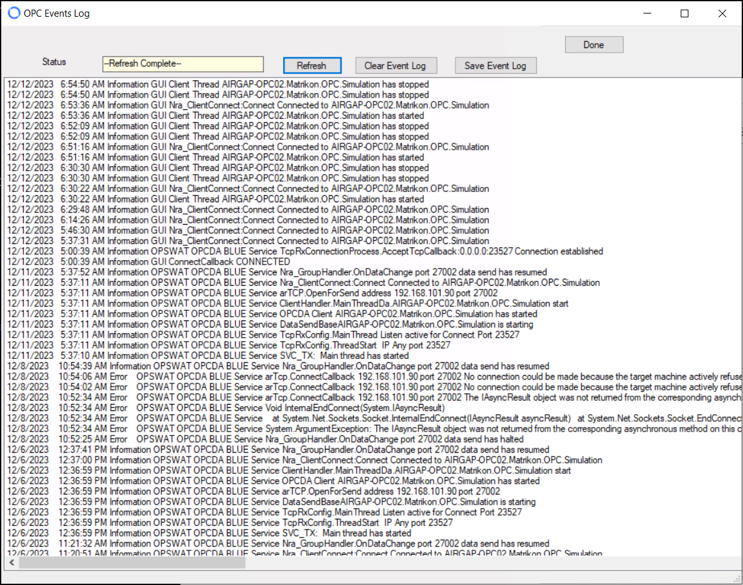Viewport: 743px width, 585px height.
Task: Select 12/6/2023 OPCDA Client has started entry
Action: [x=274, y=481]
